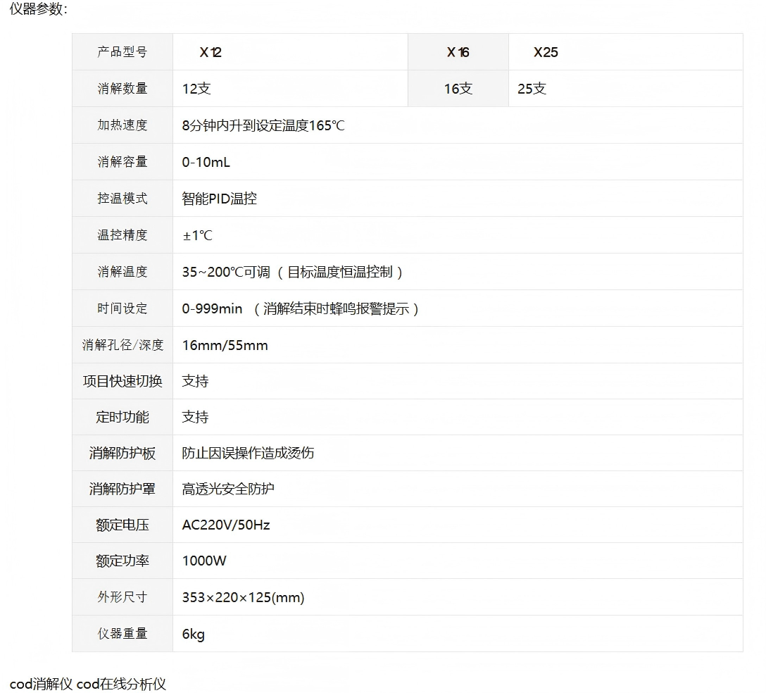The image size is (766, 693).
Task: Select the 16支 quantity cell
Action: click(458, 89)
